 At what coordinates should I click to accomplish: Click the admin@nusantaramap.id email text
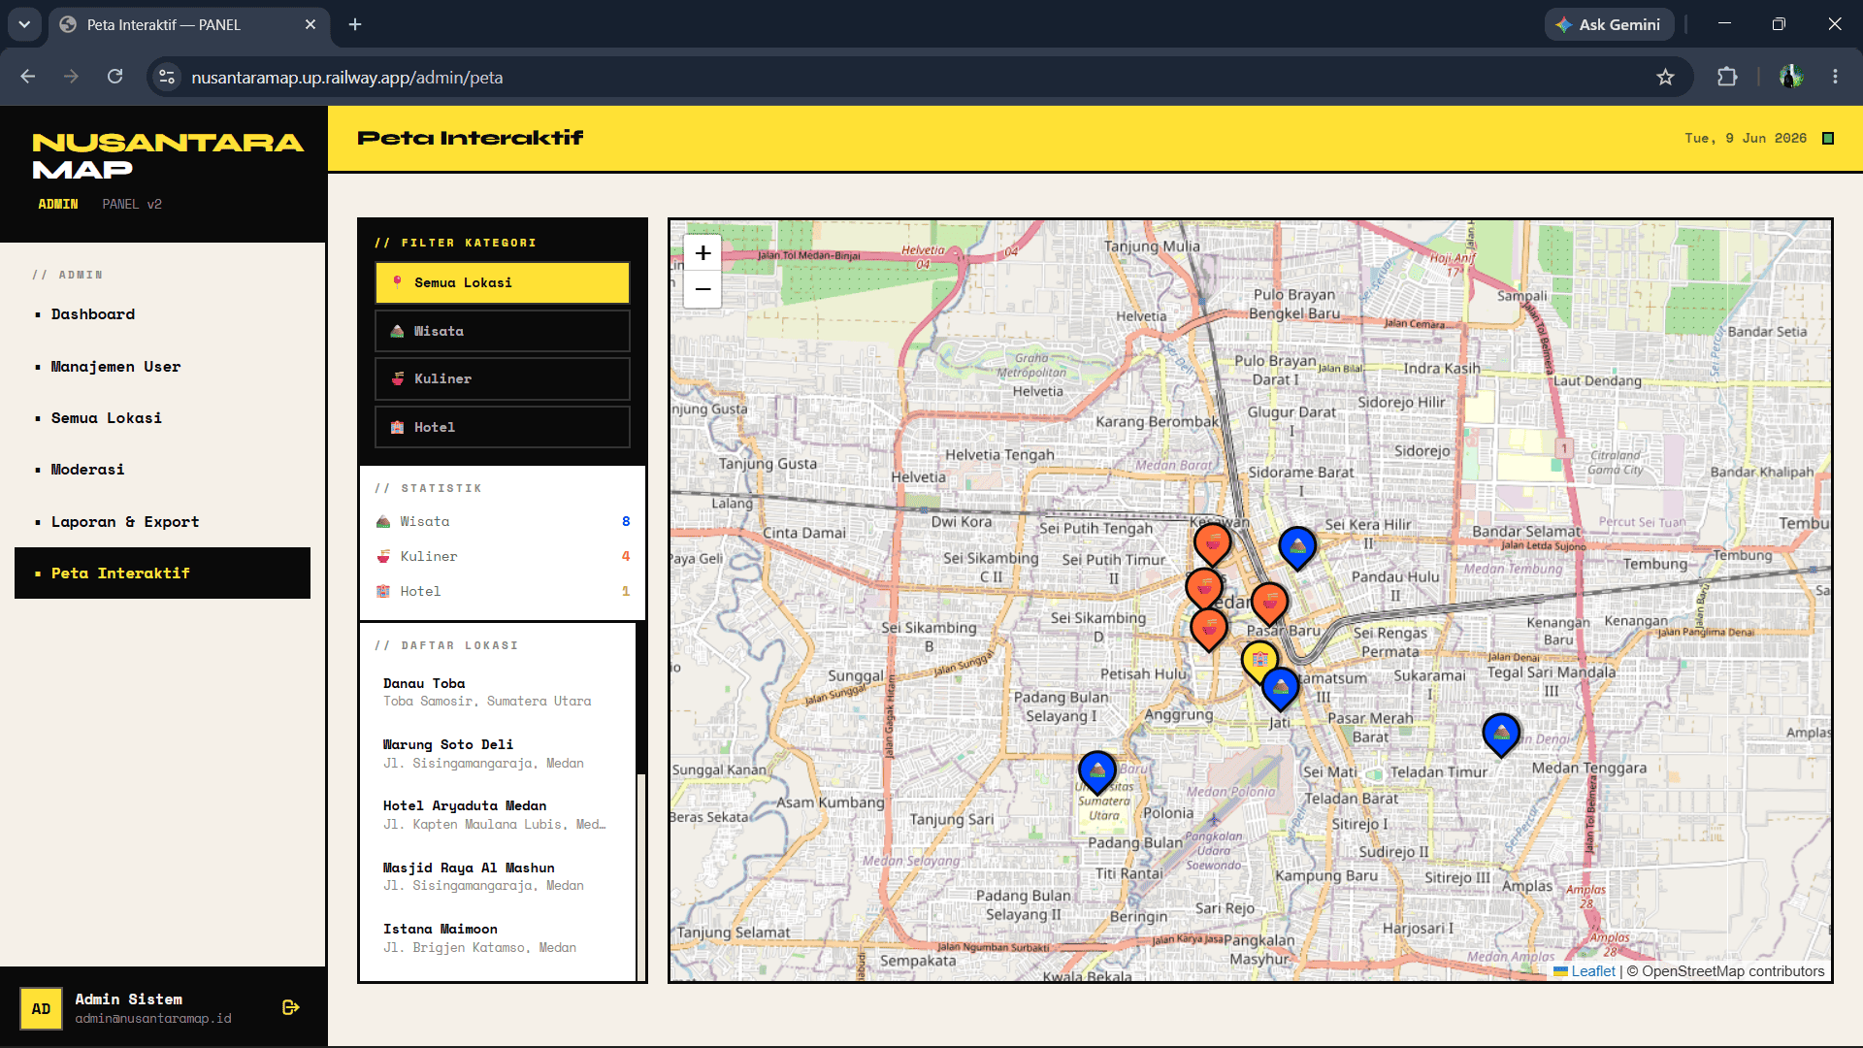point(153,1019)
